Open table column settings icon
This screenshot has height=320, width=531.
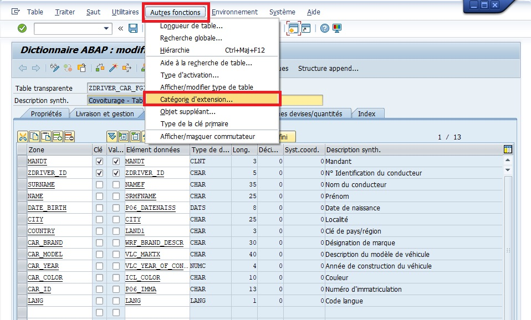[508, 149]
